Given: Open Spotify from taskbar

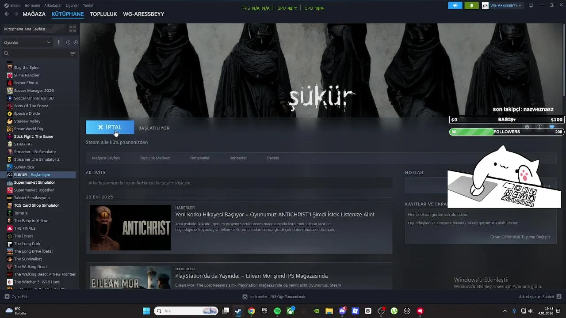Looking at the screenshot, I should [277, 311].
